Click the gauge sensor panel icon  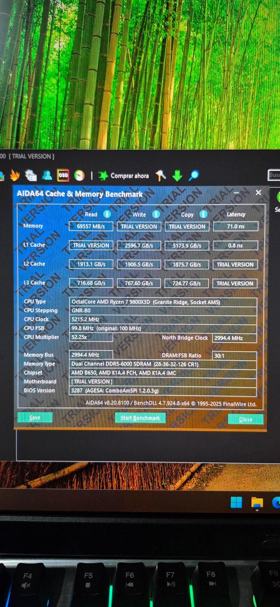tap(79, 176)
